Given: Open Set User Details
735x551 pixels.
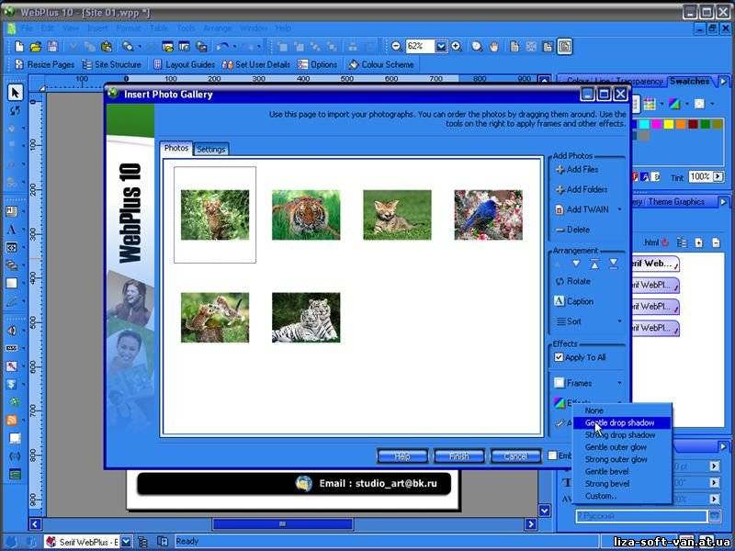Looking at the screenshot, I should (x=256, y=64).
